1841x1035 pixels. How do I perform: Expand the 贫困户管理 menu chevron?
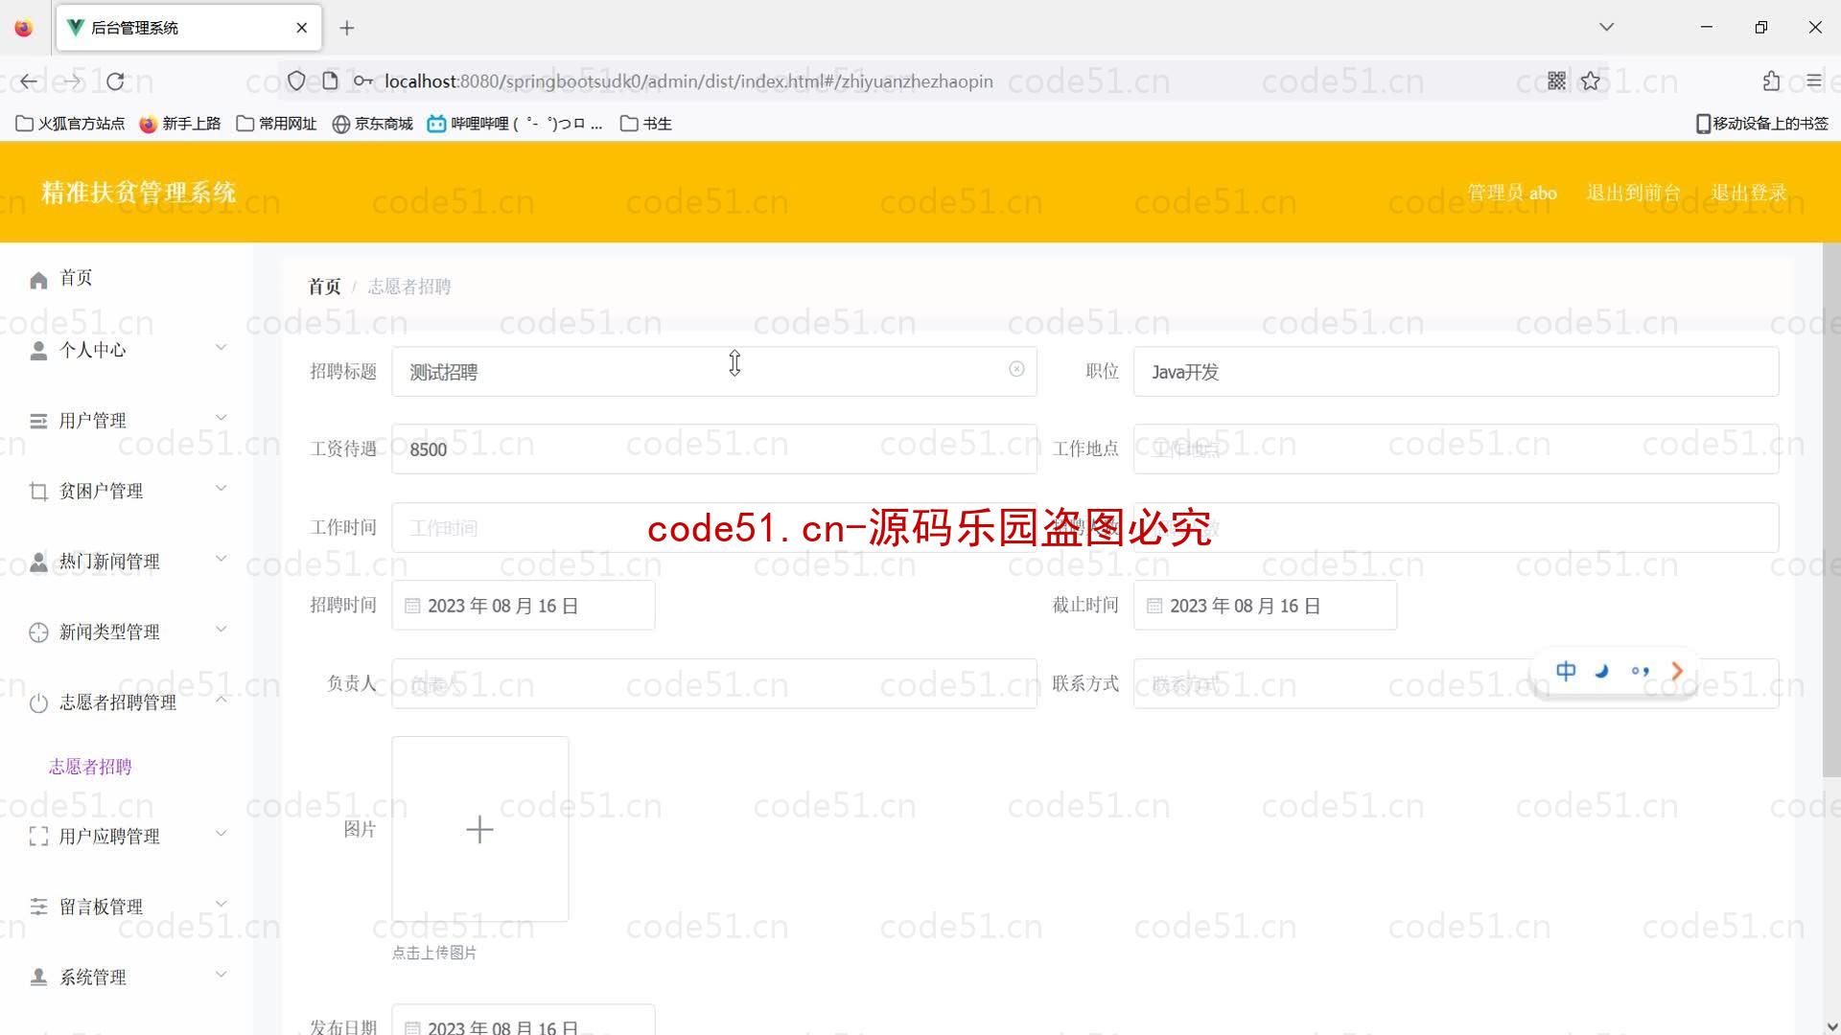(x=221, y=488)
